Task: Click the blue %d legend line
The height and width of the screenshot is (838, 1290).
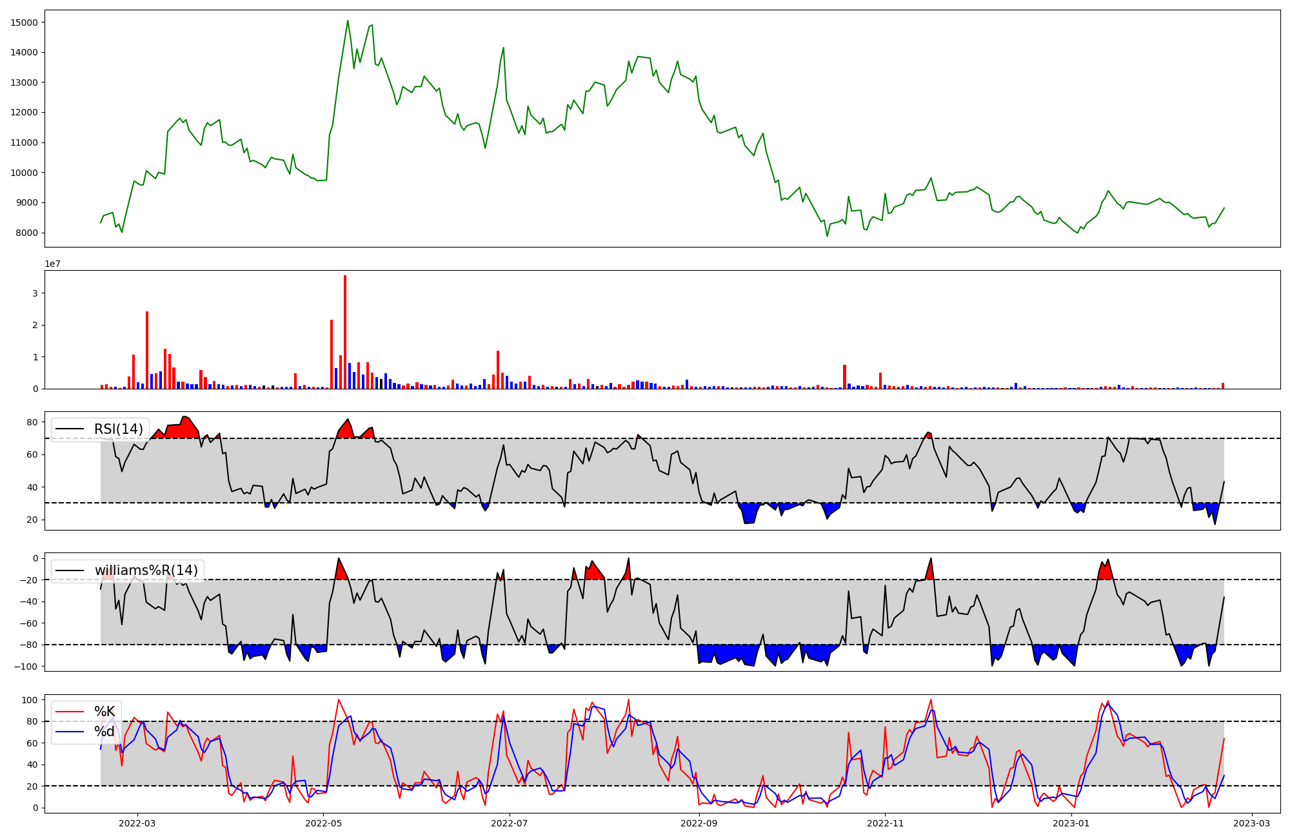Action: pyautogui.click(x=70, y=732)
